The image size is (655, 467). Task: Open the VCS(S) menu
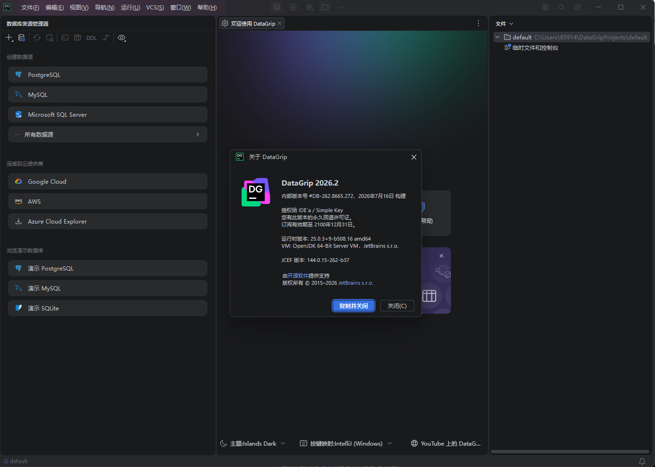[155, 8]
